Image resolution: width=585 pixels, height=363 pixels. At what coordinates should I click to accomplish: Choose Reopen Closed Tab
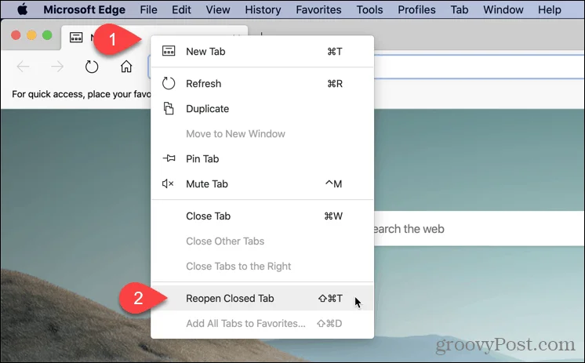[x=262, y=299]
